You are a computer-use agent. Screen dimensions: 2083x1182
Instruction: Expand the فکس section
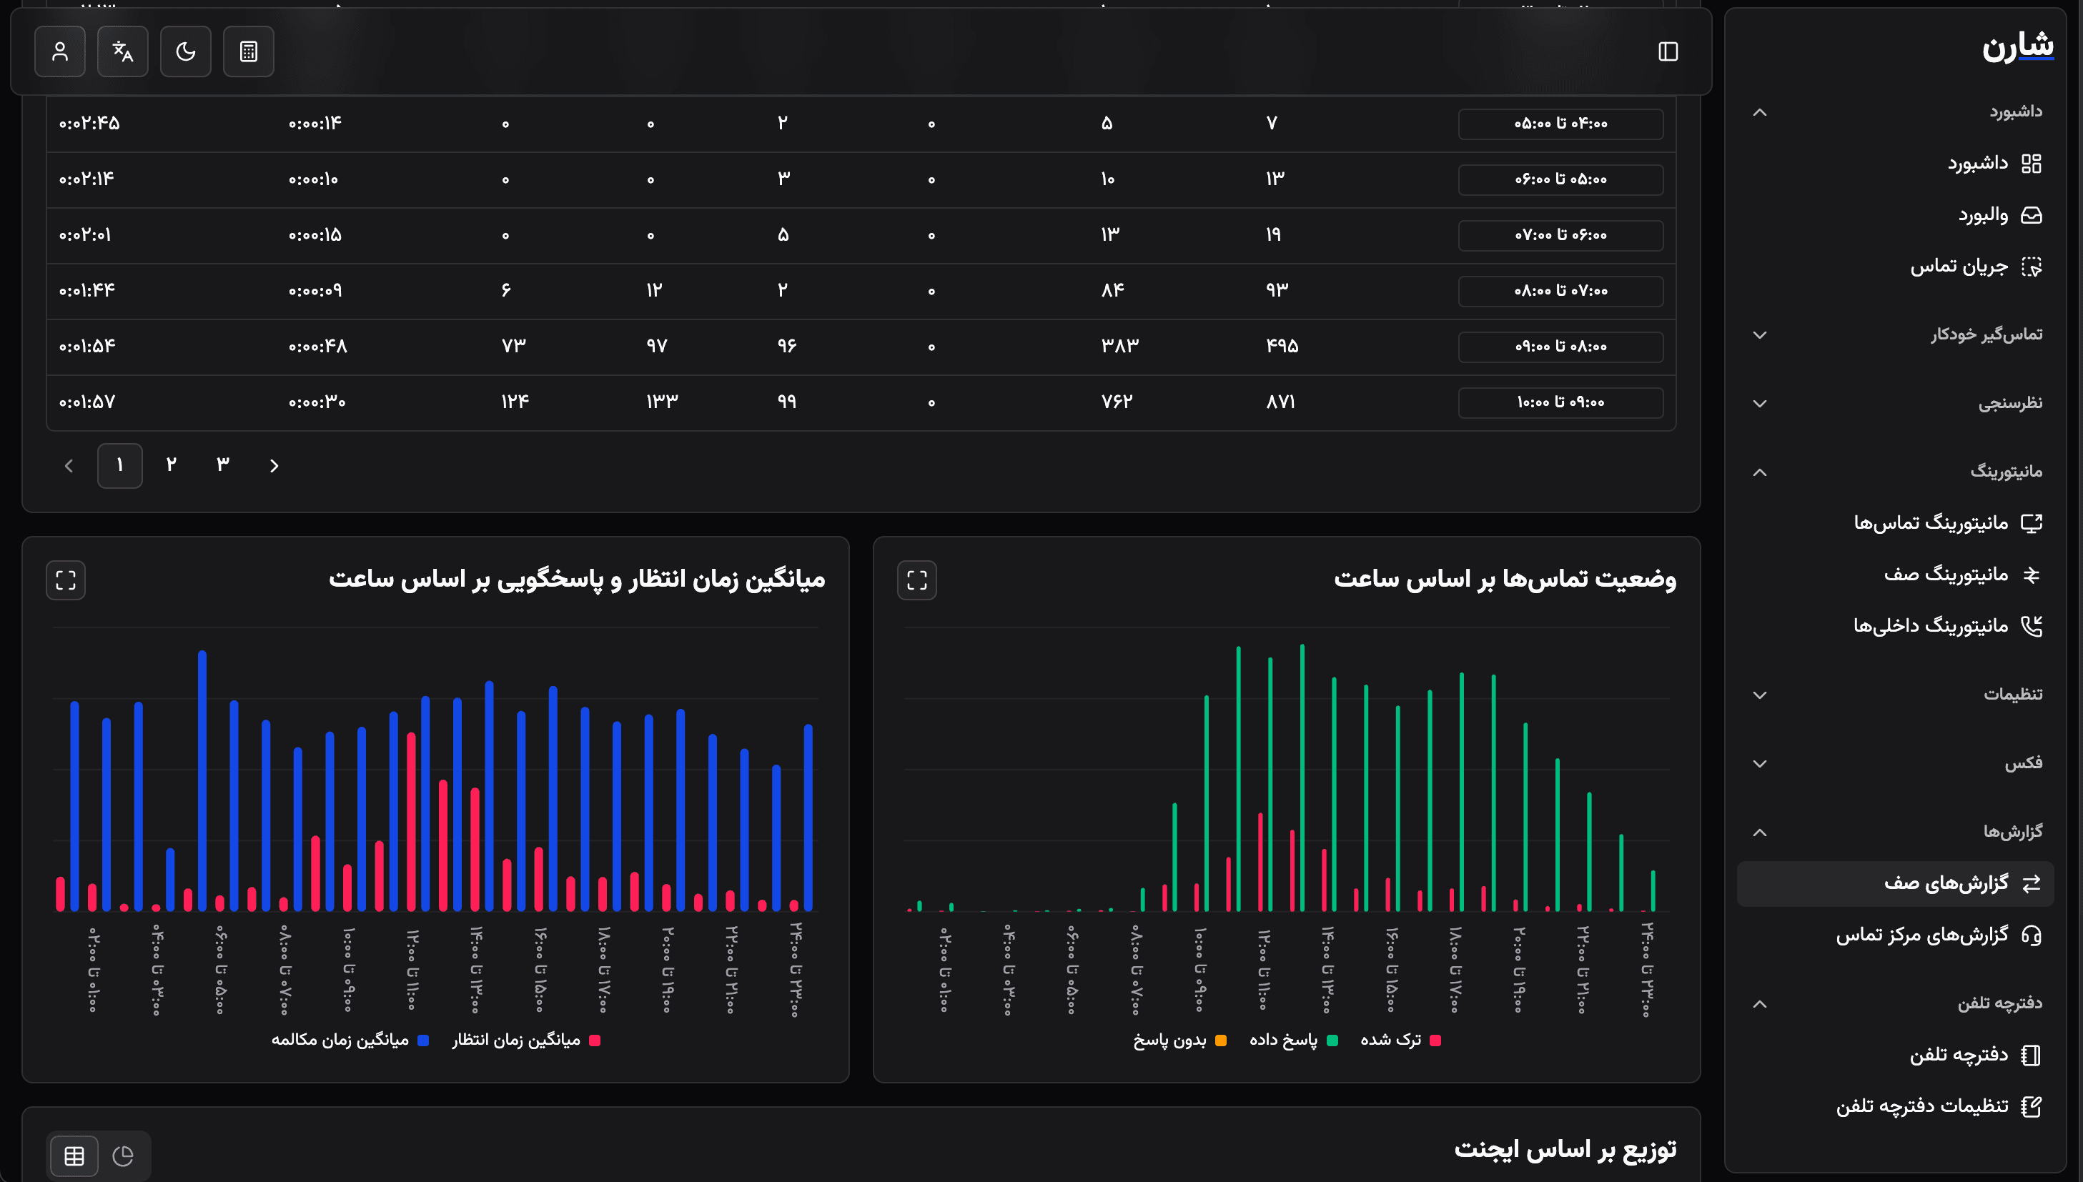[1896, 763]
